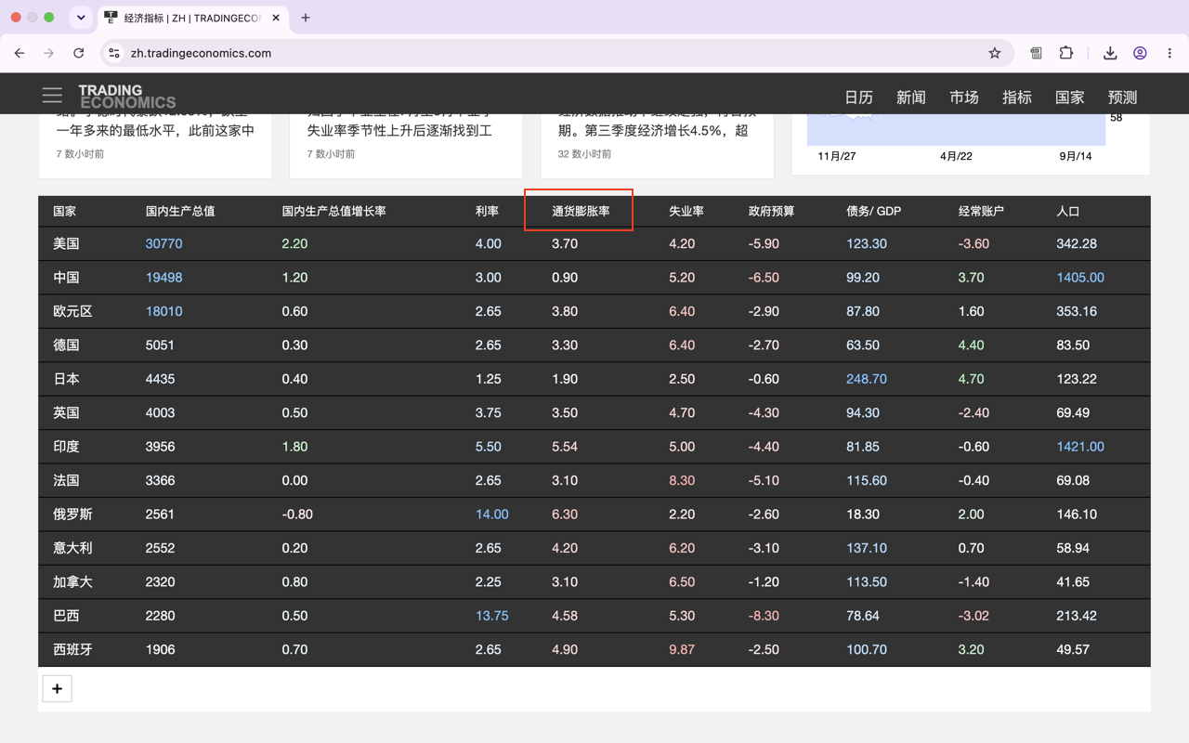
Task: Open the 指标 menu
Action: tap(1017, 98)
